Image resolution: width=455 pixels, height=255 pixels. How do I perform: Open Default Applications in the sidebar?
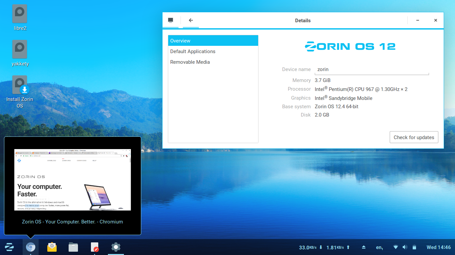(213, 51)
